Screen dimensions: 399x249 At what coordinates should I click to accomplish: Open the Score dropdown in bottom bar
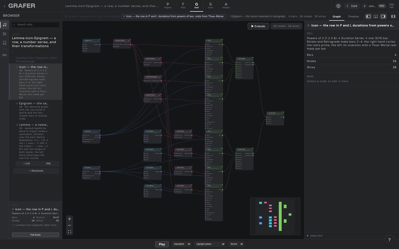point(236,244)
